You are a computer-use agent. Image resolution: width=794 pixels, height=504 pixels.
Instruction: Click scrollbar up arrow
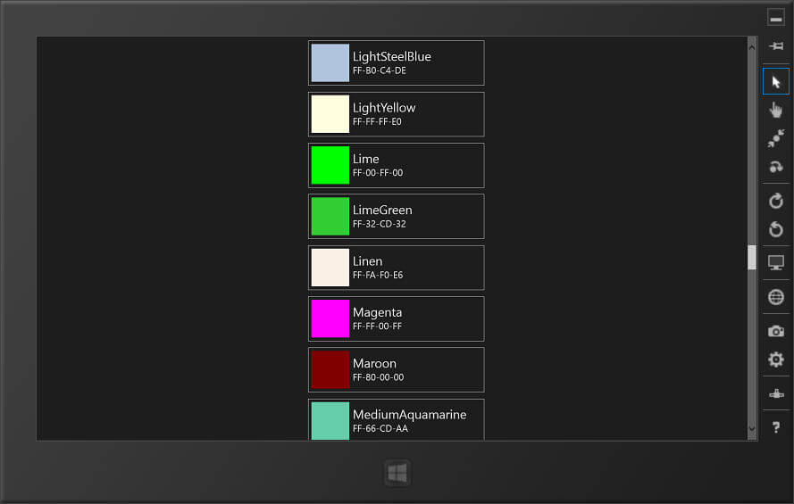click(x=752, y=47)
